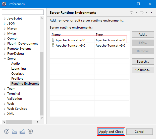Select the Launching preference page
The image size is (156, 139).
[19, 69]
